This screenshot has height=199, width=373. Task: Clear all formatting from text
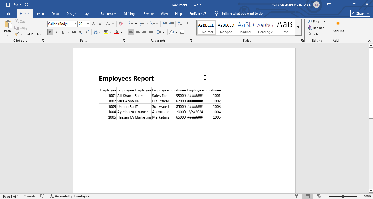click(121, 24)
